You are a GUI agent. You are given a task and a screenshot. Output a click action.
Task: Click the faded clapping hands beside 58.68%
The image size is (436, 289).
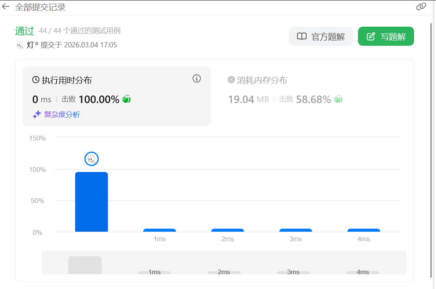[338, 99]
